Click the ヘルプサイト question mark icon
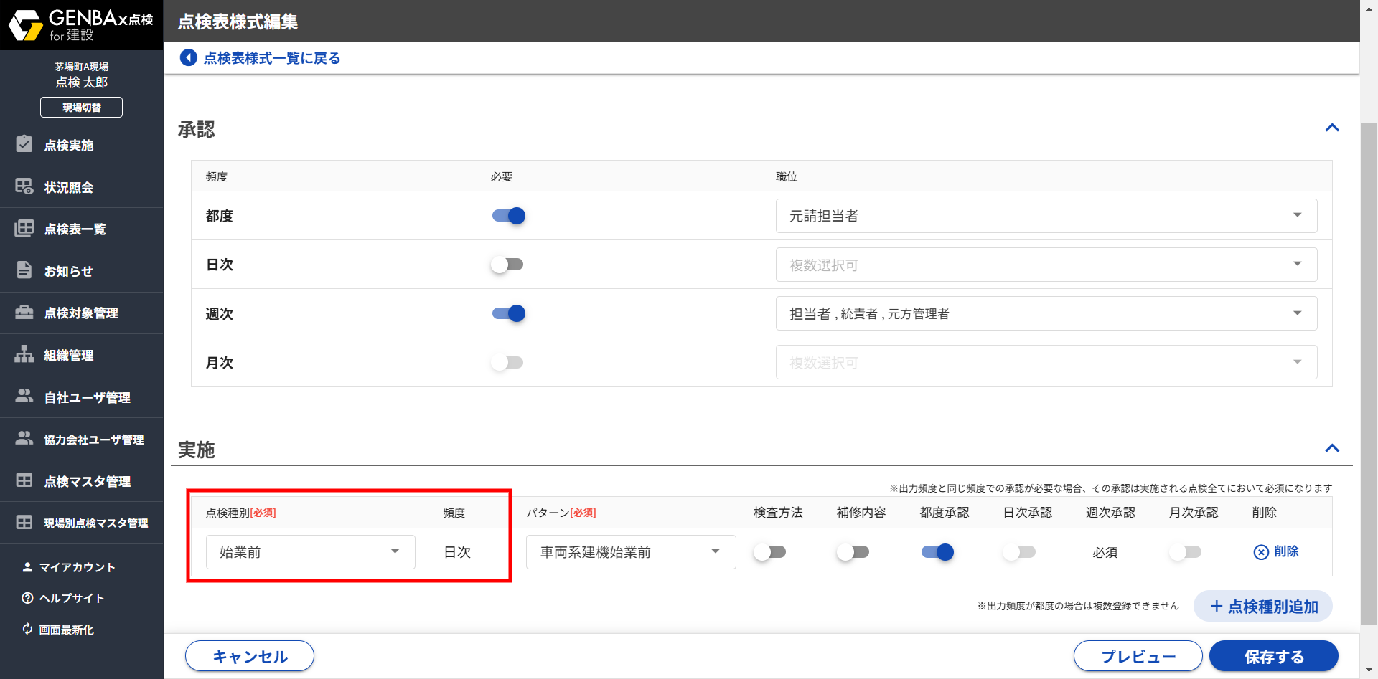This screenshot has height=679, width=1378. (x=27, y=598)
